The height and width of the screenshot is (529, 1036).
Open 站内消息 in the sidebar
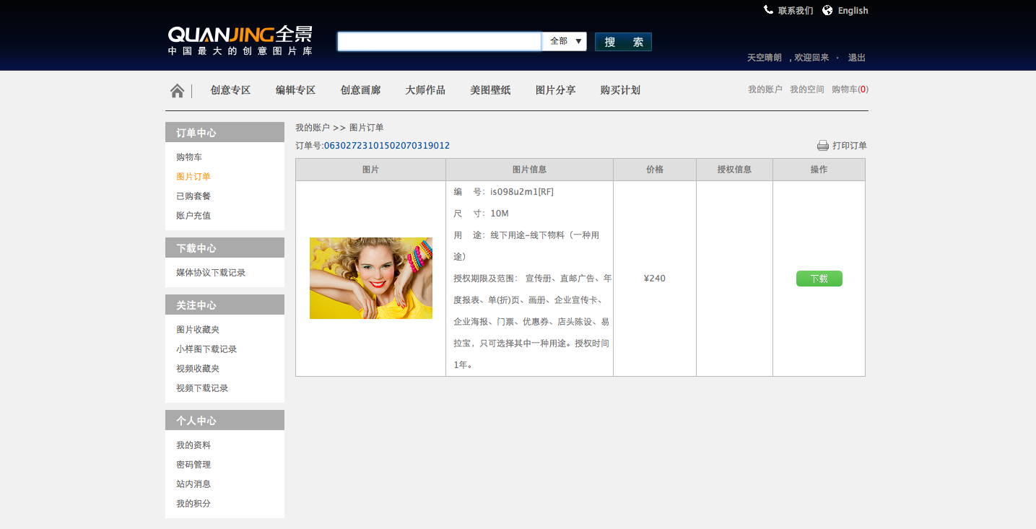point(193,484)
